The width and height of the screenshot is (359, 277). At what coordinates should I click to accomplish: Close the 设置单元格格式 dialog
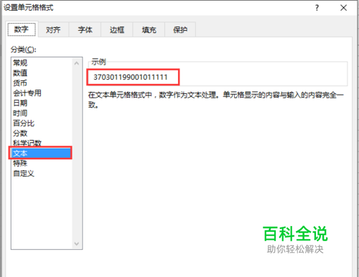click(343, 8)
